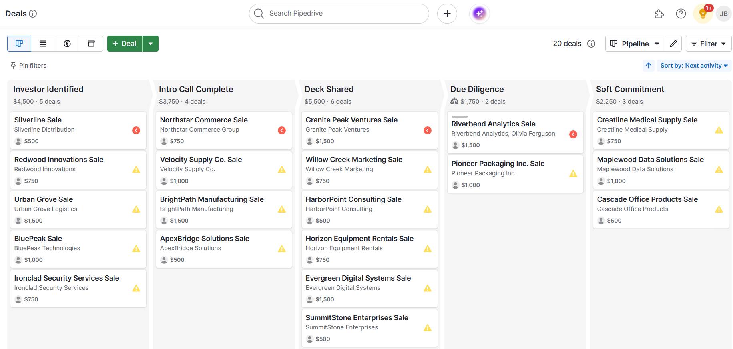Click overdue icon on Riverbend Analytics Sale
The height and width of the screenshot is (349, 733).
573,134
